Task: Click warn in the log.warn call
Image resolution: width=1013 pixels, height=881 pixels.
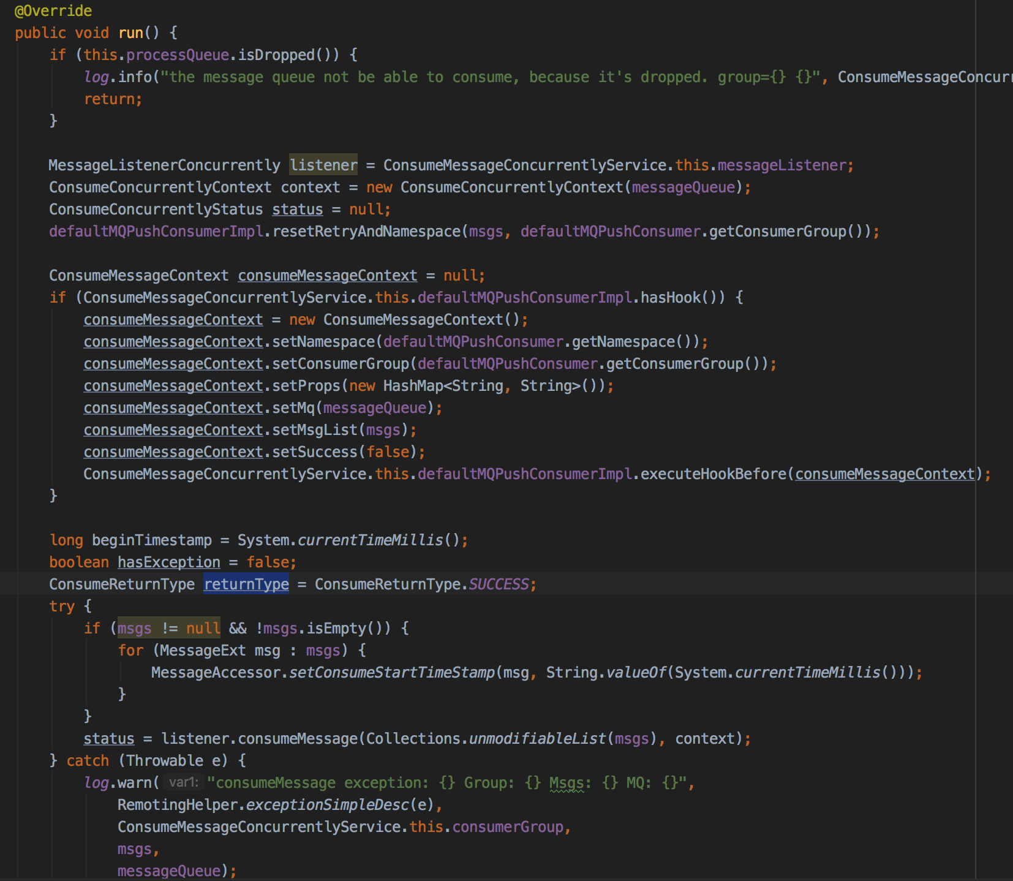Action: point(135,783)
